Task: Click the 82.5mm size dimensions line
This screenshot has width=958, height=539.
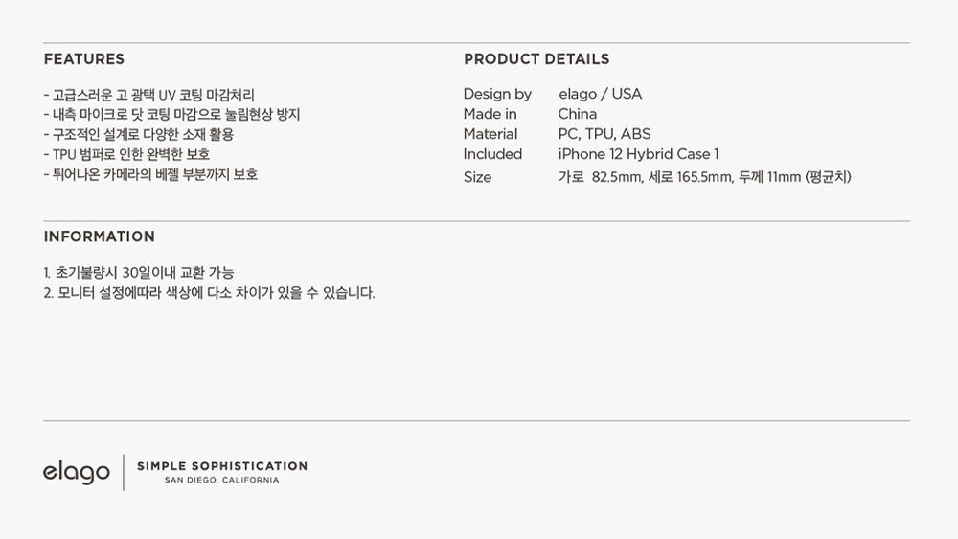Action: [704, 177]
